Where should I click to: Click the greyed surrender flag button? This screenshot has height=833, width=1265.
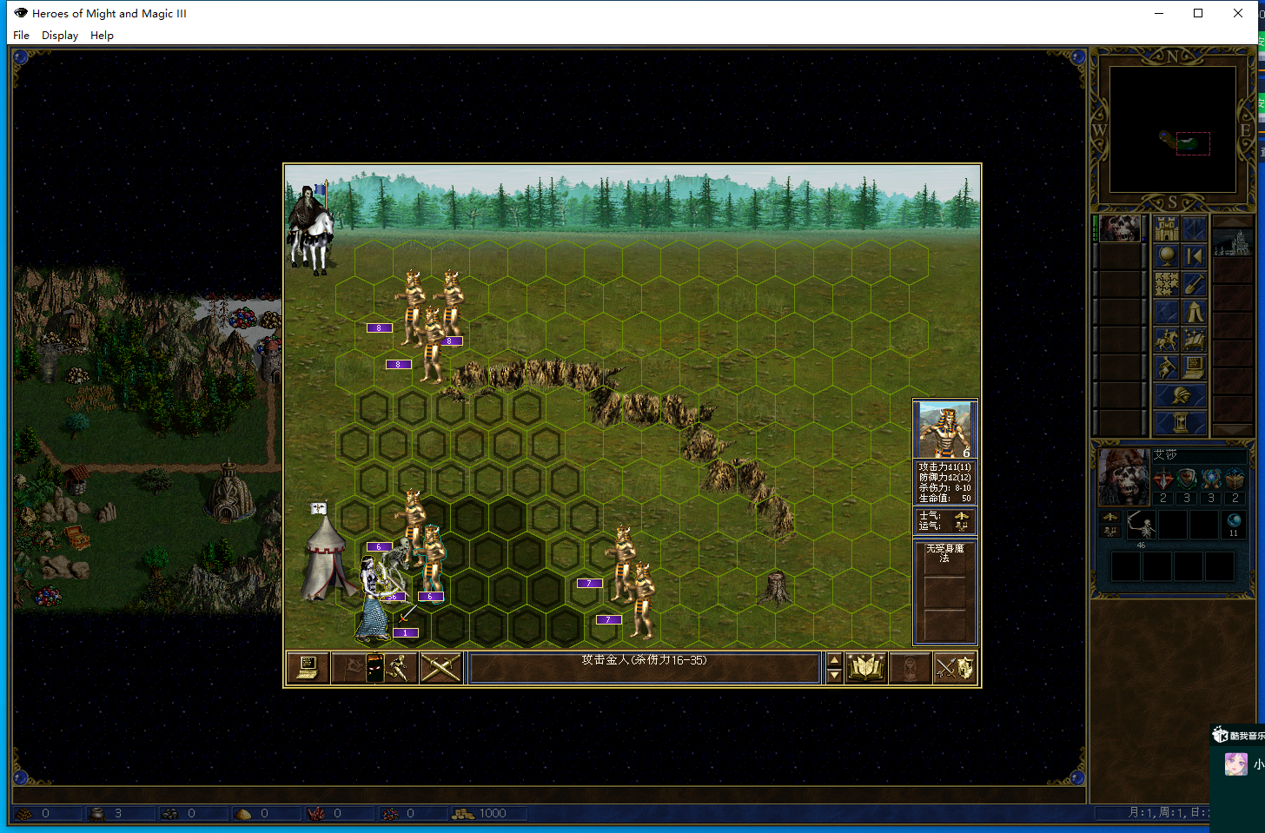[353, 668]
